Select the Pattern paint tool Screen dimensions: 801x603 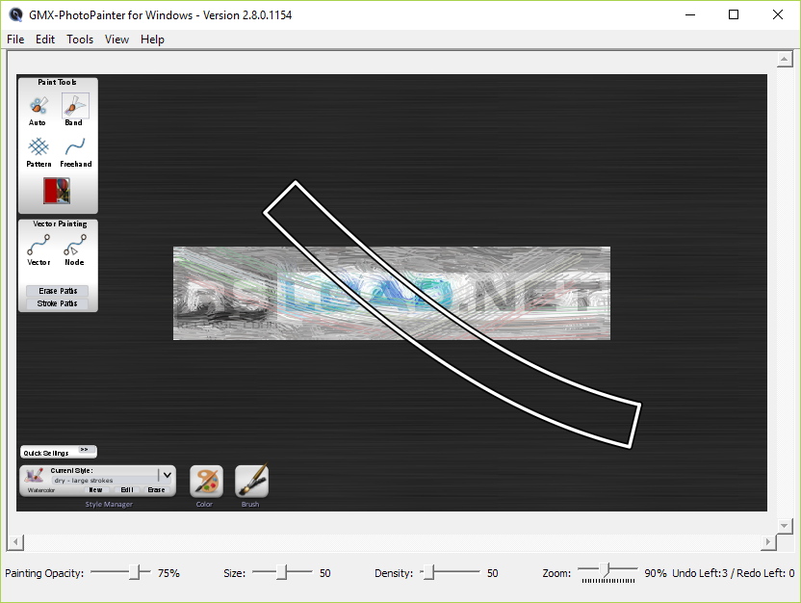(x=38, y=147)
